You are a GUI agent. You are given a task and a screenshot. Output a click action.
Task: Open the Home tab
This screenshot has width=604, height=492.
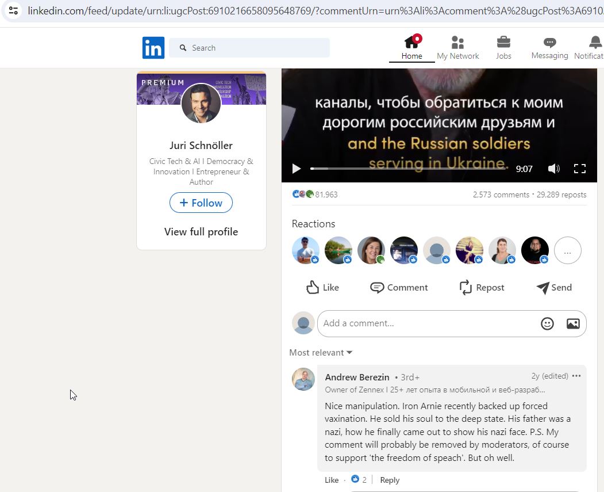(x=412, y=47)
